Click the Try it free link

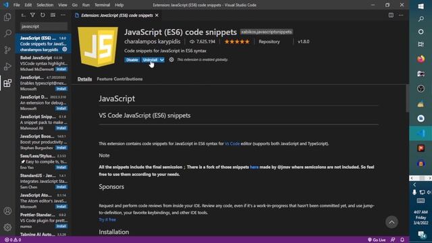point(107,219)
